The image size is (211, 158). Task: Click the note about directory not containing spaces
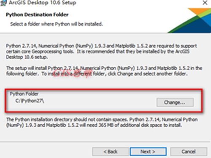(x=102, y=122)
